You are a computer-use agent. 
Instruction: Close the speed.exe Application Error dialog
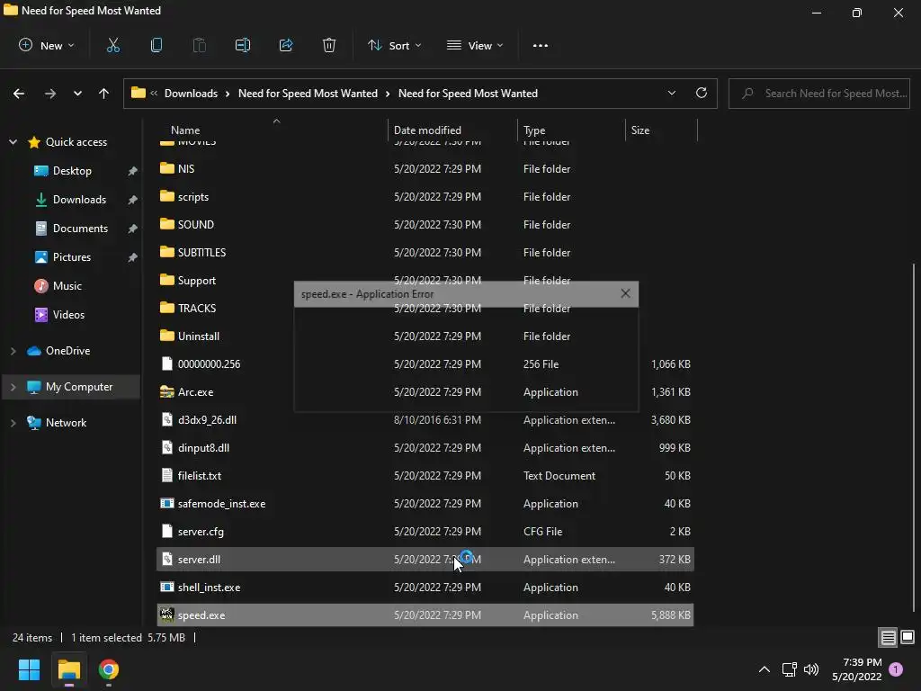pyautogui.click(x=626, y=293)
